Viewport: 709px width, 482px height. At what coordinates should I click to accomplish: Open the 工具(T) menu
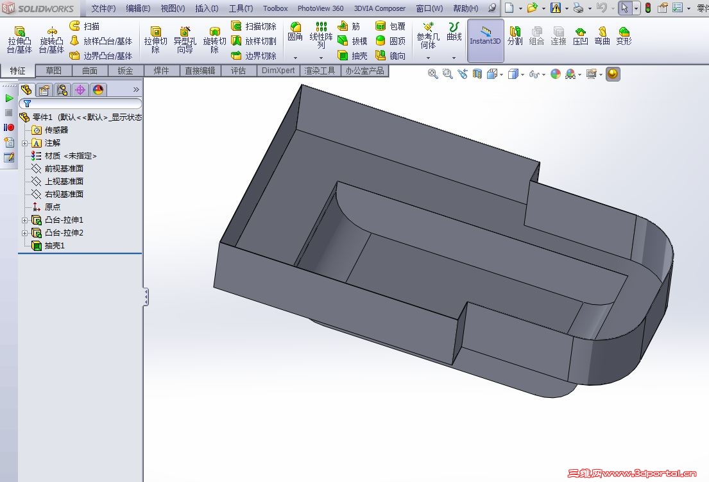coord(241,8)
